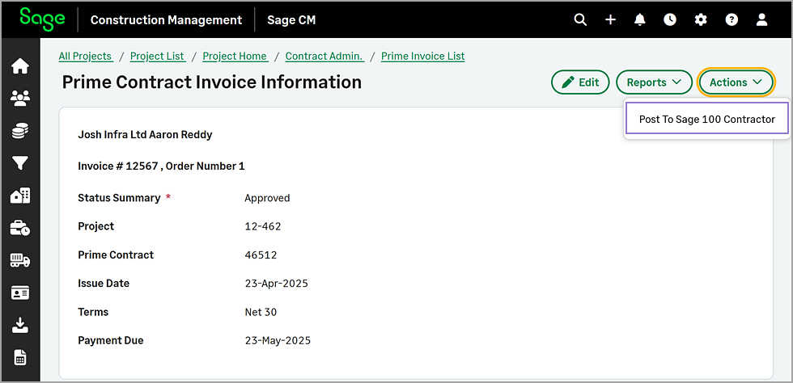
Task: Click the Edit button
Action: (x=580, y=82)
